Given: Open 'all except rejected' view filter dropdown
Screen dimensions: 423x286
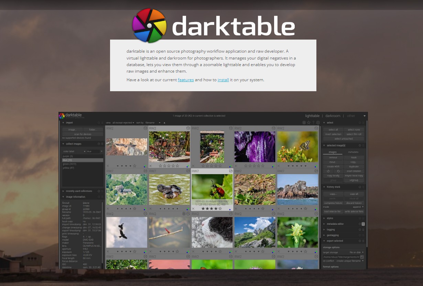Looking at the screenshot, I should click(123, 123).
